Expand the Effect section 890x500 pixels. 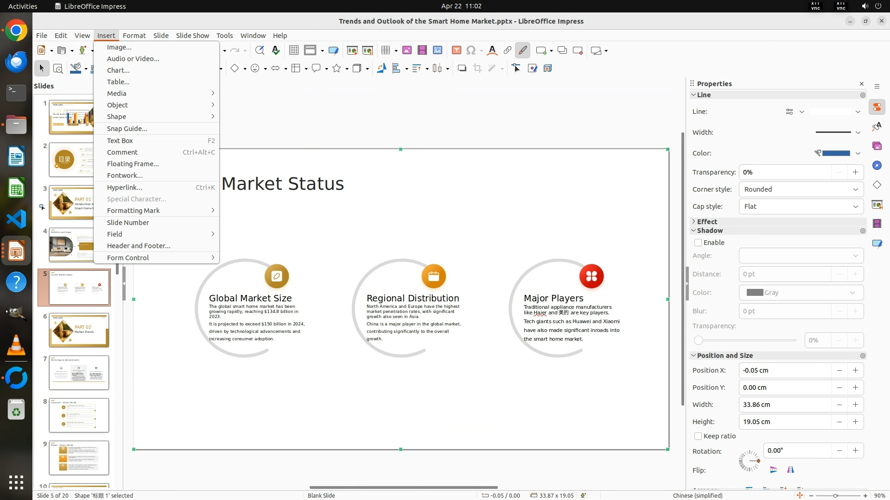pyautogui.click(x=706, y=222)
